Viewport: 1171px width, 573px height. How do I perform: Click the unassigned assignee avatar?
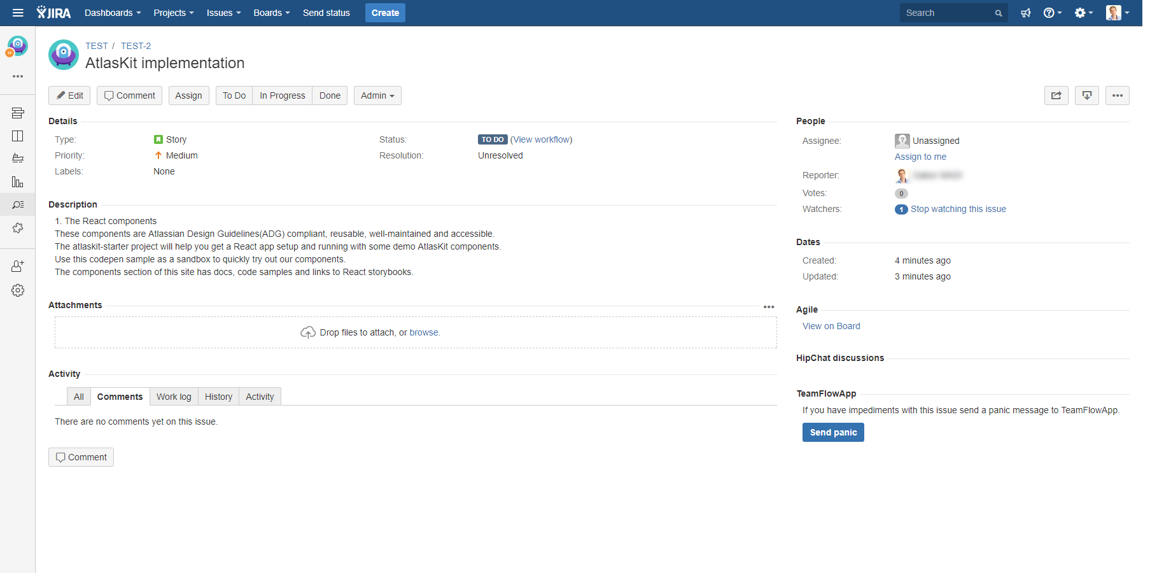902,141
